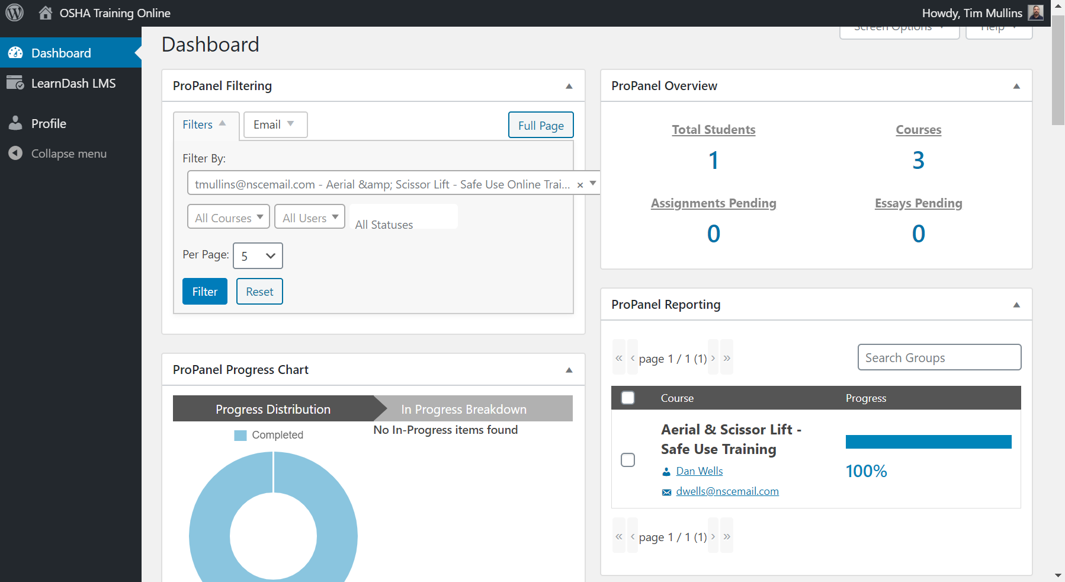Click the Full Page button
The width and height of the screenshot is (1065, 582).
click(541, 125)
